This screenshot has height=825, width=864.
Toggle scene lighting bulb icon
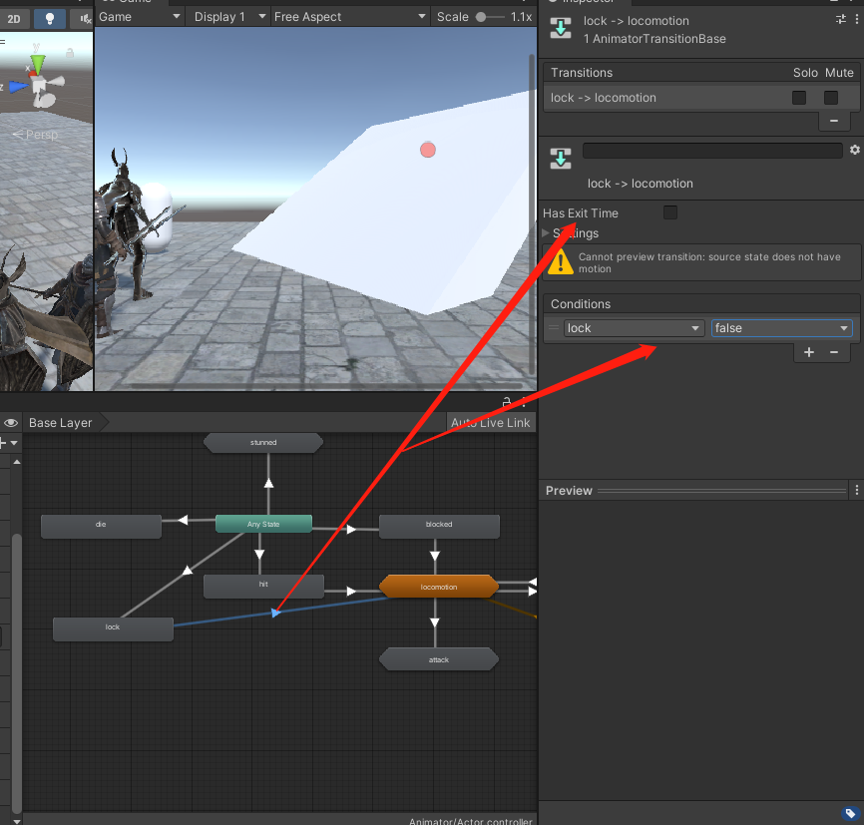[50, 19]
